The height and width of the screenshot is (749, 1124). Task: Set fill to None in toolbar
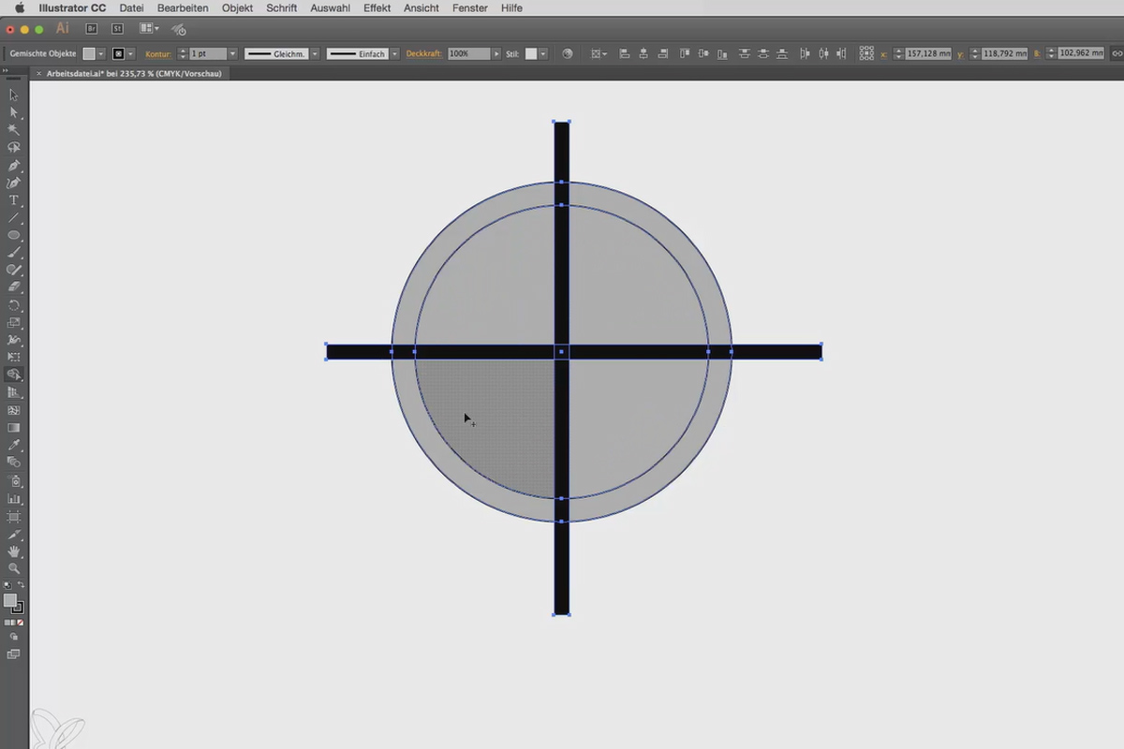(x=21, y=622)
